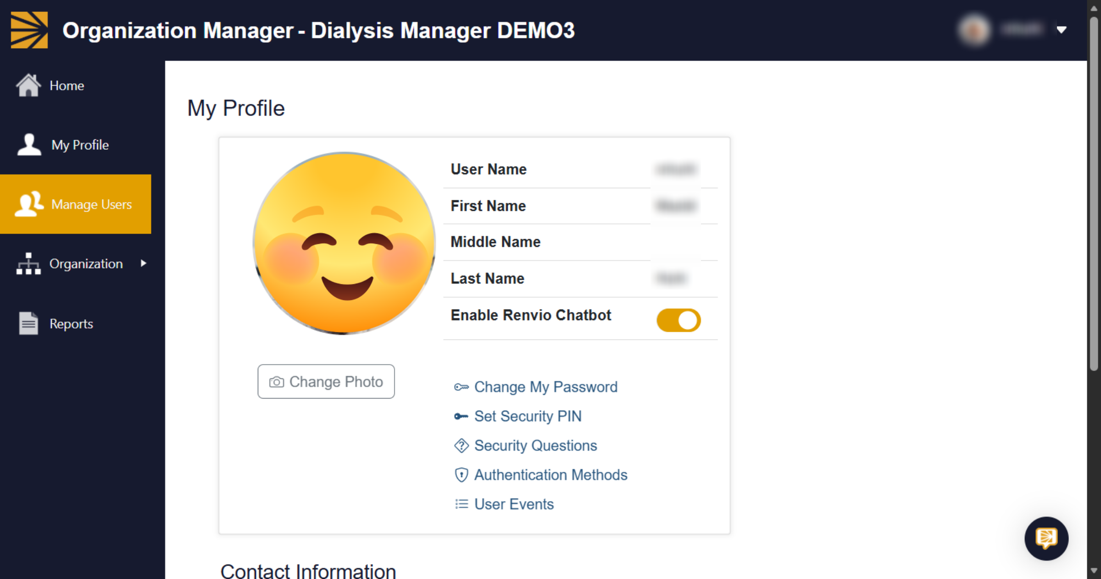Click the shield icon for Authentication Methods
Viewport: 1101px width, 579px height.
pos(461,475)
